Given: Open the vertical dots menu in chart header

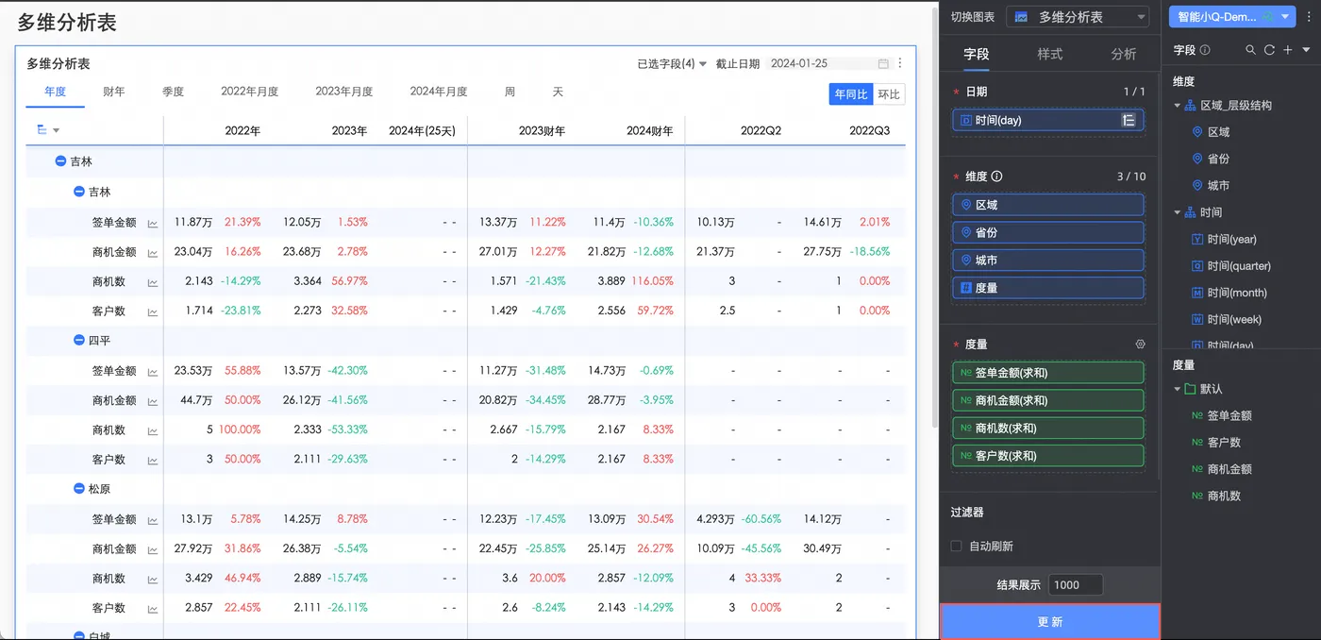Looking at the screenshot, I should [x=900, y=64].
